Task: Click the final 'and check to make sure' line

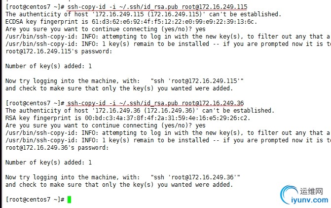Action: click(x=119, y=185)
